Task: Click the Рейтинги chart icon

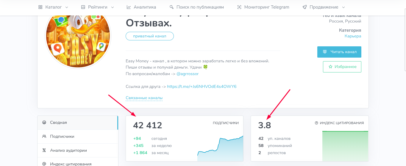Action: pos(83,7)
